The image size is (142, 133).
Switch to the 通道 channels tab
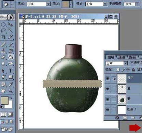point(122,57)
